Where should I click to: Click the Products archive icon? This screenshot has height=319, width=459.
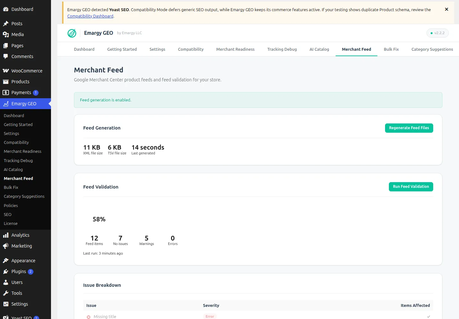pyautogui.click(x=6, y=82)
